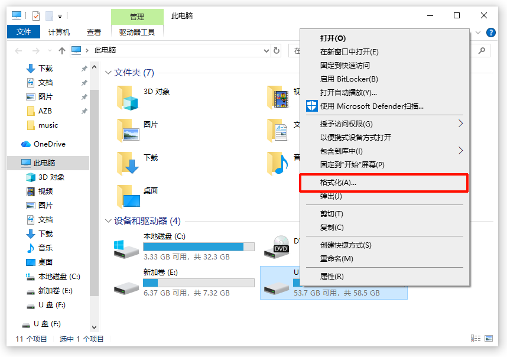Switch to large icons view in status bar
The width and height of the screenshot is (507, 357).
(487, 339)
